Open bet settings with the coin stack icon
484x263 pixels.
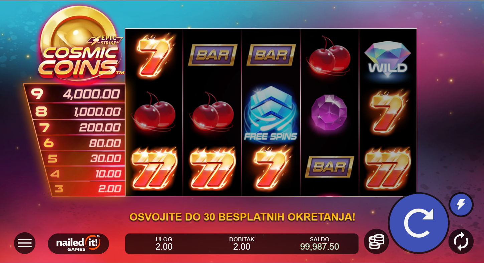[376, 241]
